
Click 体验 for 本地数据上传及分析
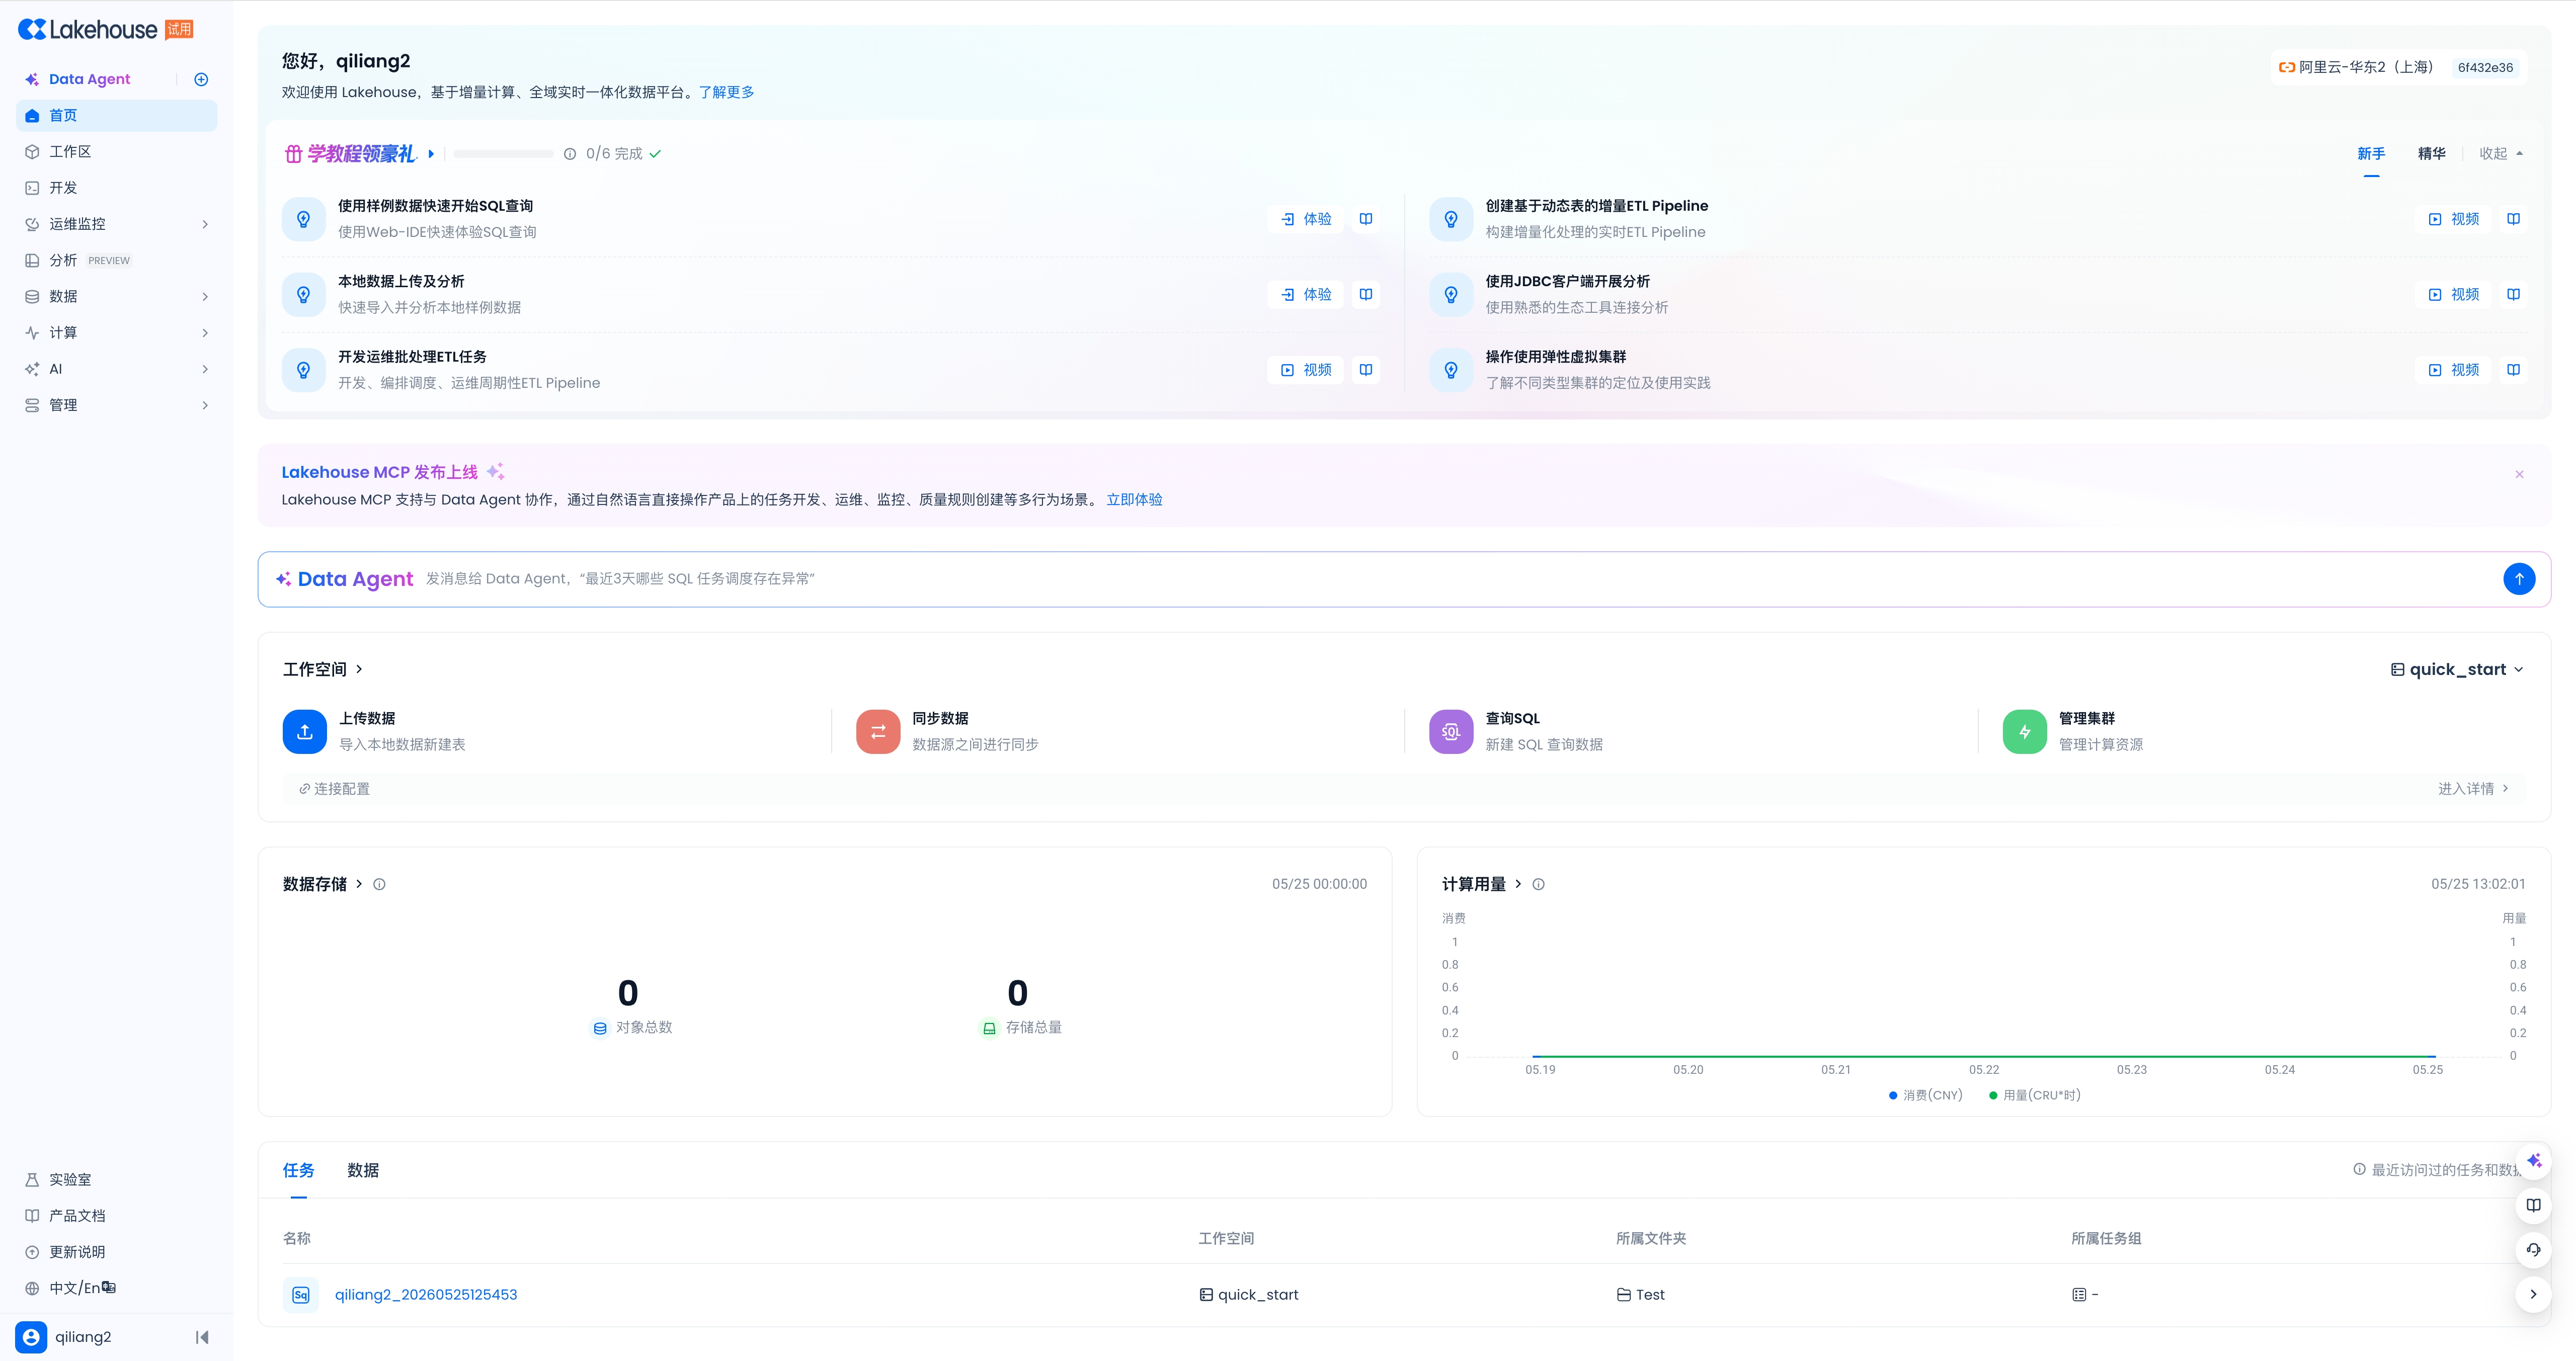pos(1306,294)
